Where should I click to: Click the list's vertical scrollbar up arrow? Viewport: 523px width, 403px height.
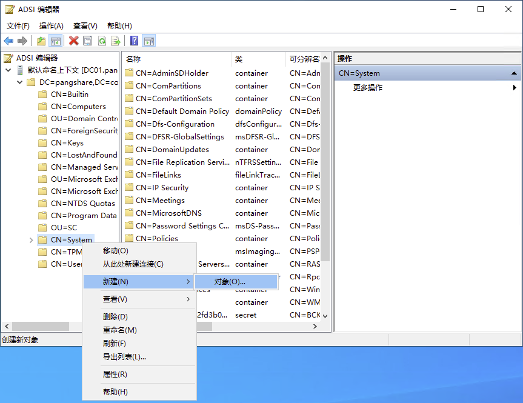click(325, 58)
